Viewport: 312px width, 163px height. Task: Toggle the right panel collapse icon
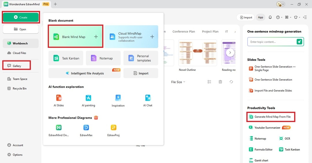[x=305, y=18]
